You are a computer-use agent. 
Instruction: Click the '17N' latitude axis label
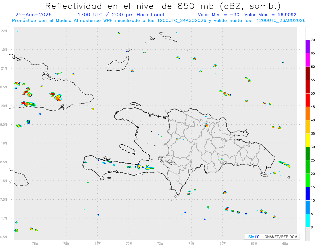click(x=4, y=218)
